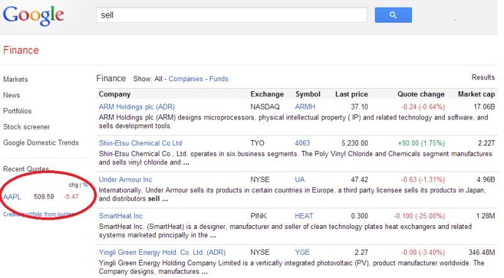
Task: Open Portfolios section
Action: tap(18, 111)
